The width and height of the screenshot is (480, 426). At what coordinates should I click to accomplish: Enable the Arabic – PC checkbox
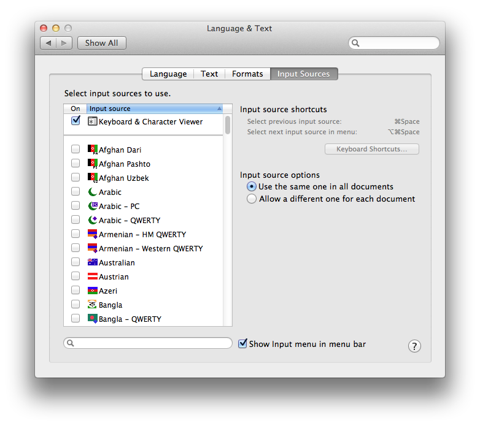75,205
